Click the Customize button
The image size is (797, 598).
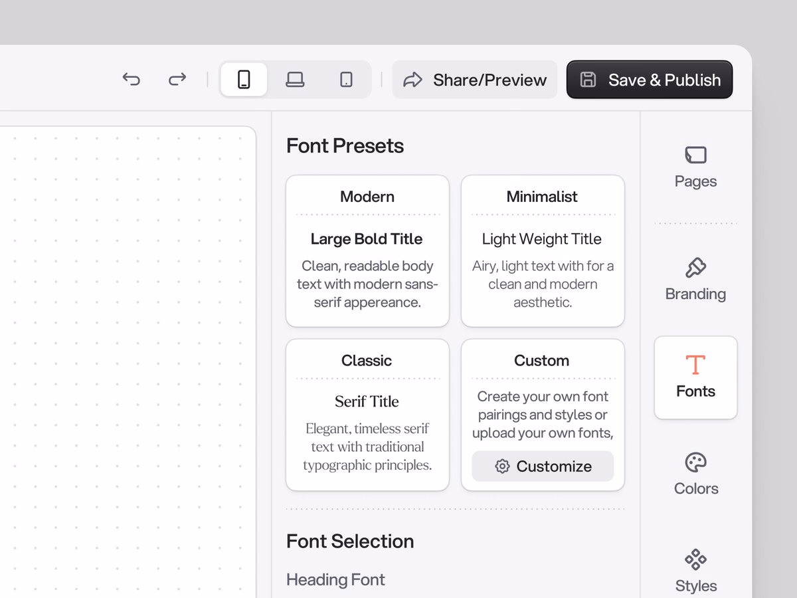point(543,466)
